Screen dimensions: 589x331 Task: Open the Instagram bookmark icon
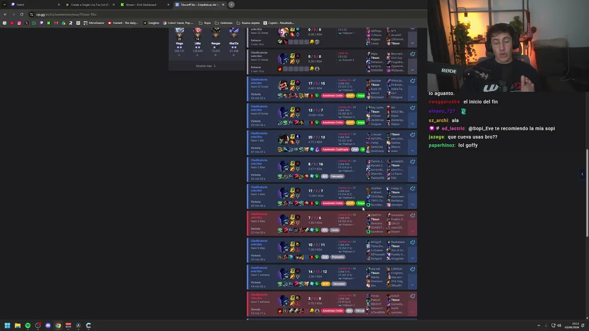pyautogui.click(x=19, y=23)
